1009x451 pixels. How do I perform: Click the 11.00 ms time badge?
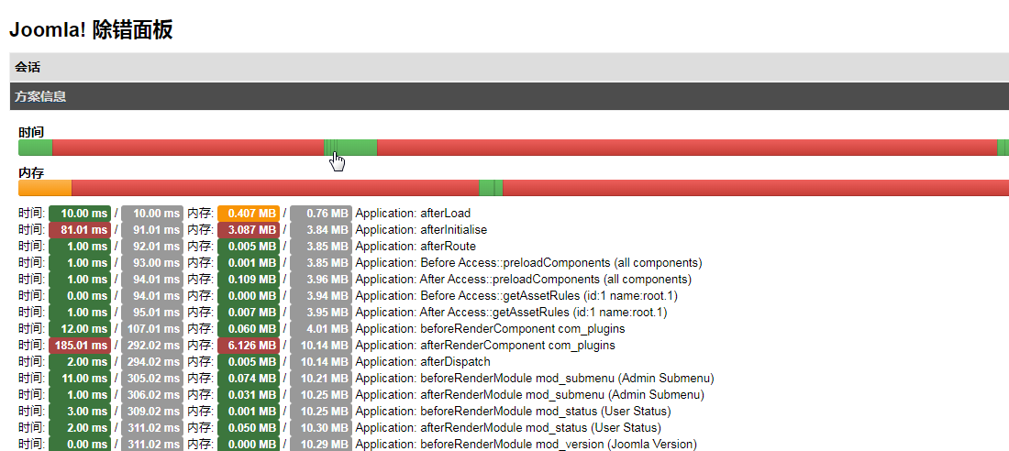click(80, 379)
